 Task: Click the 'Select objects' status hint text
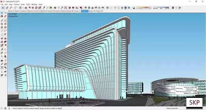coord(37,108)
